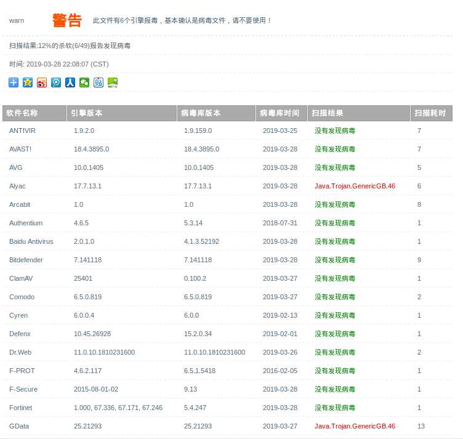Click the ANTIVIR software name
This screenshot has height=439, width=463.
[22, 131]
